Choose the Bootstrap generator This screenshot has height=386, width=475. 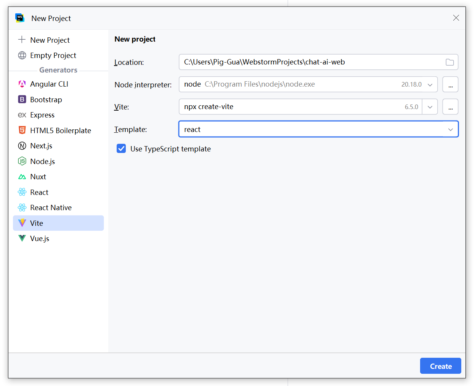coord(58,100)
